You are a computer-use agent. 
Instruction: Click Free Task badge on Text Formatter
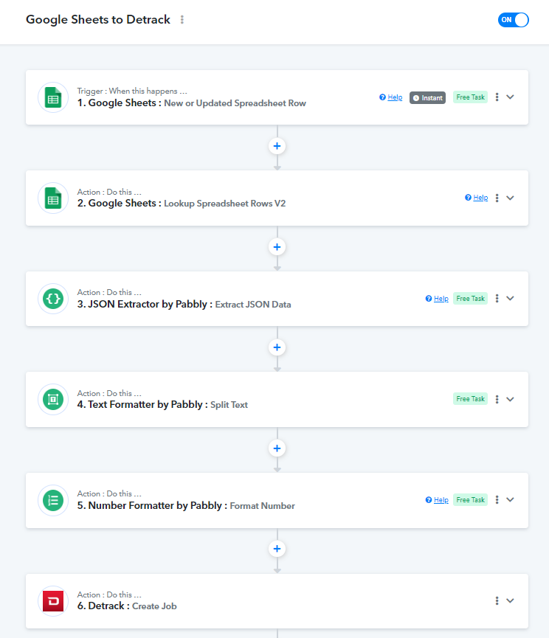coord(471,399)
